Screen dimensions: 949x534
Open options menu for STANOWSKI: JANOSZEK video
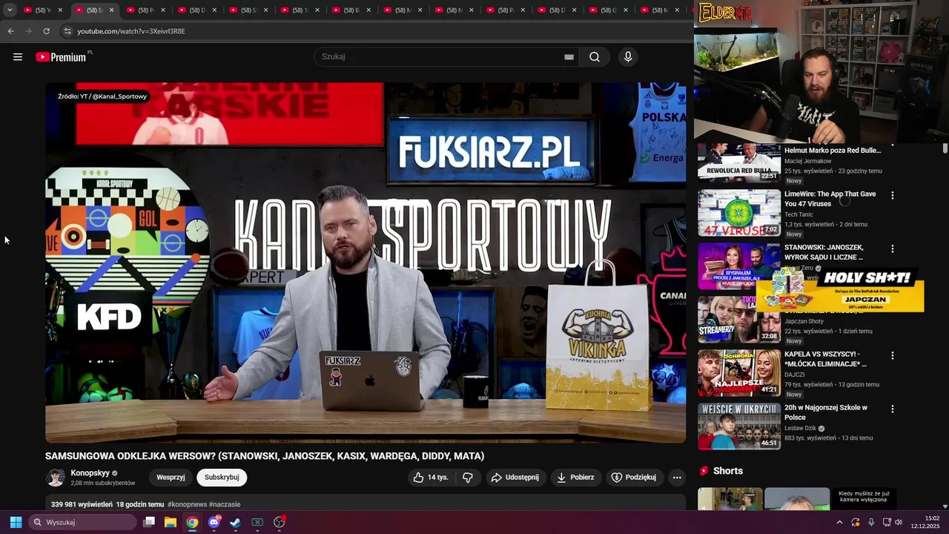(892, 248)
